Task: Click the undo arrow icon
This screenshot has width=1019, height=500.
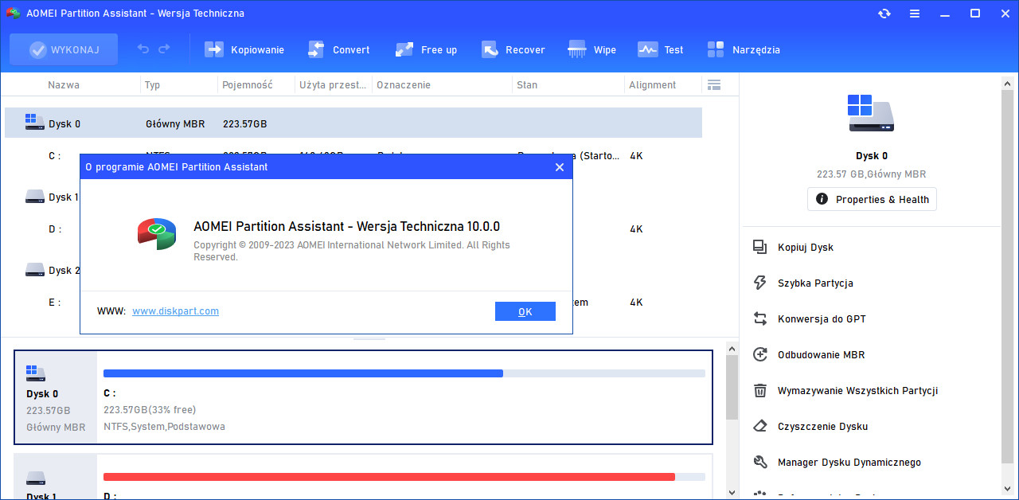Action: click(x=143, y=49)
